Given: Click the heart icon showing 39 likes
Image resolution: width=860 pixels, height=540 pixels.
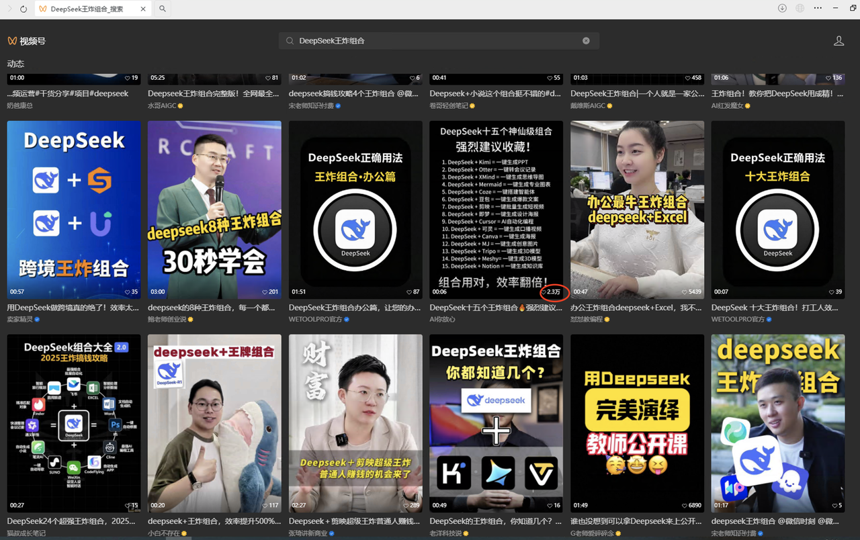Looking at the screenshot, I should (x=832, y=292).
